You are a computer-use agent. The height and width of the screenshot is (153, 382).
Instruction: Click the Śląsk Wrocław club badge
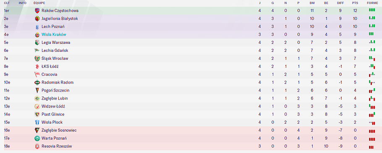37,59
